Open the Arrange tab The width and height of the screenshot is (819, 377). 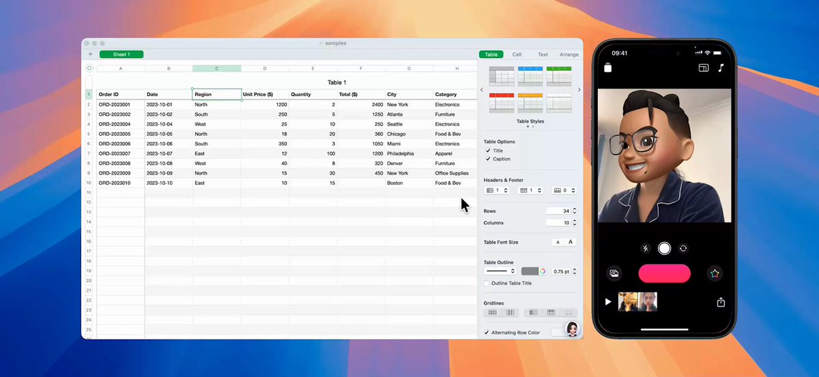point(569,55)
